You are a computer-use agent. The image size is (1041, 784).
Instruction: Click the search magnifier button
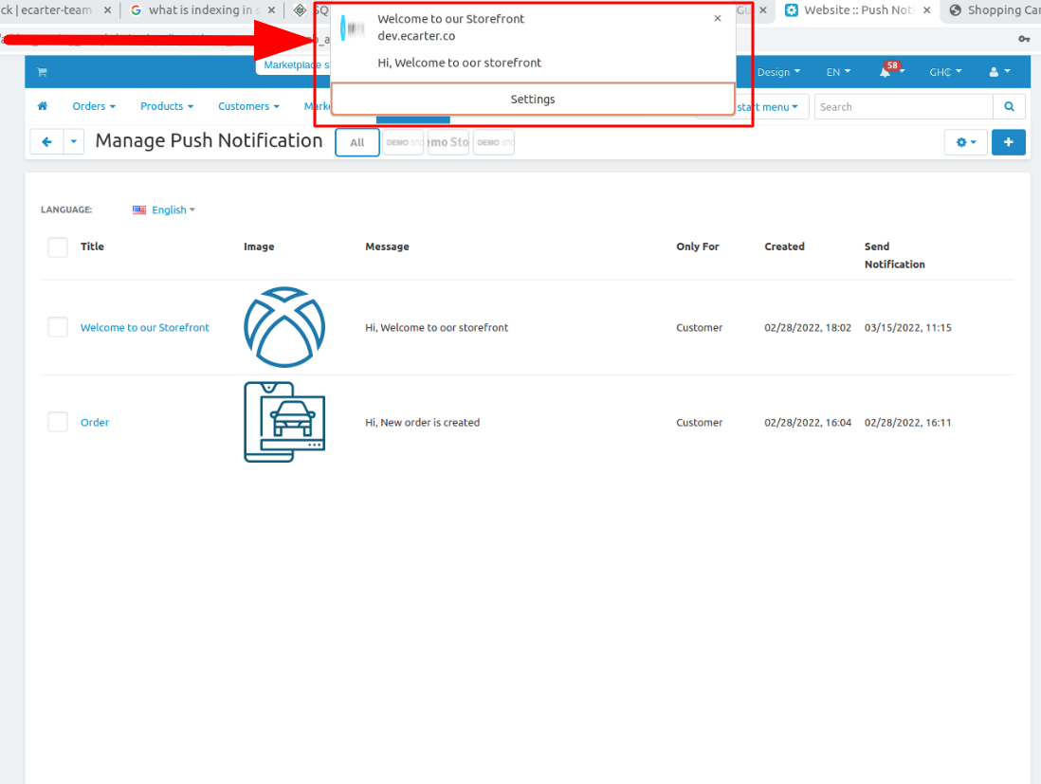pos(1009,107)
